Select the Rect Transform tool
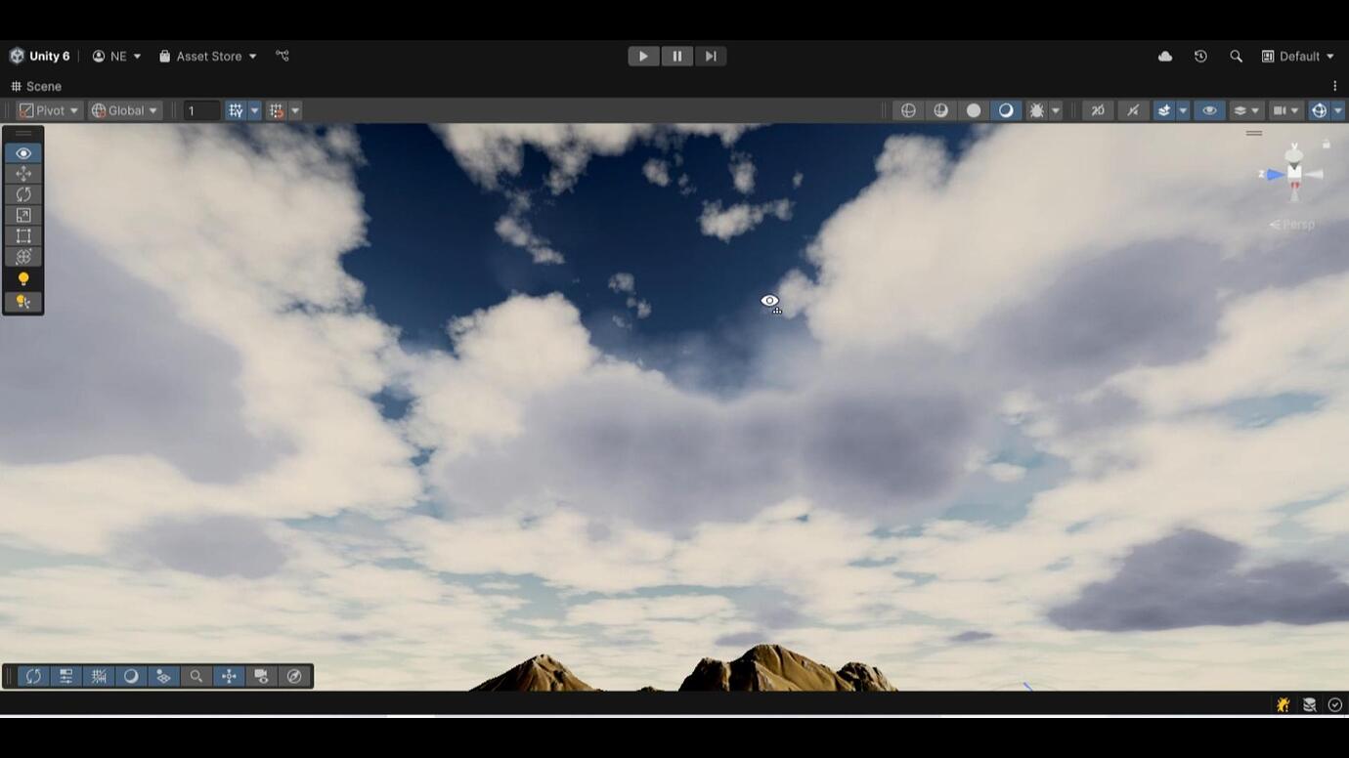1349x758 pixels. point(23,235)
